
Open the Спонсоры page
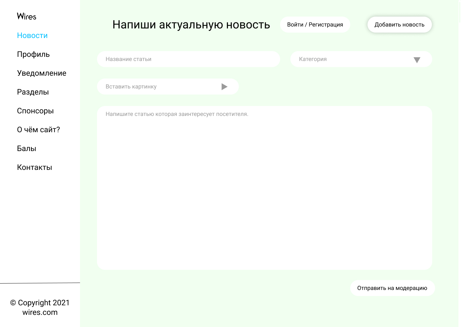[35, 111]
